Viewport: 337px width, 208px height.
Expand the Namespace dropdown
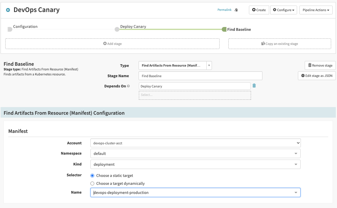click(x=196, y=153)
